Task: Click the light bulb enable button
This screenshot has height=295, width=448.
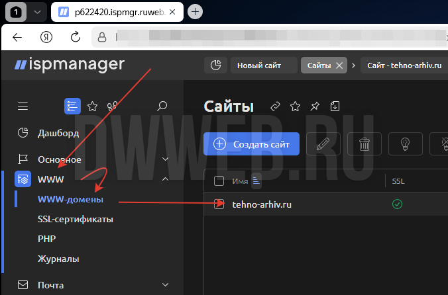Action: [x=406, y=144]
